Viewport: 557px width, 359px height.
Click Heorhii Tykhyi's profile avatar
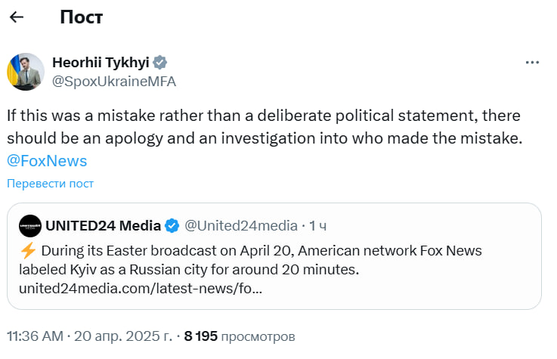[x=26, y=72]
